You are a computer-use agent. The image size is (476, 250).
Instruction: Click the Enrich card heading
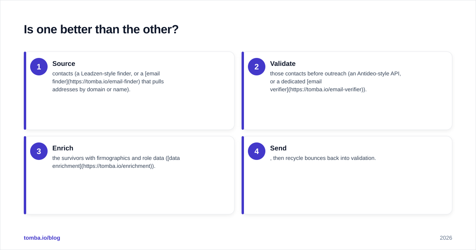tap(63, 148)
